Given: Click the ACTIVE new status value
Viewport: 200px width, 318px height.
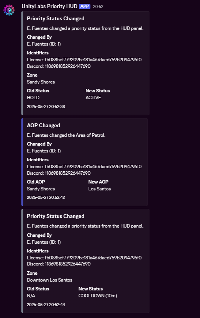Looking at the screenshot, I should (93, 98).
